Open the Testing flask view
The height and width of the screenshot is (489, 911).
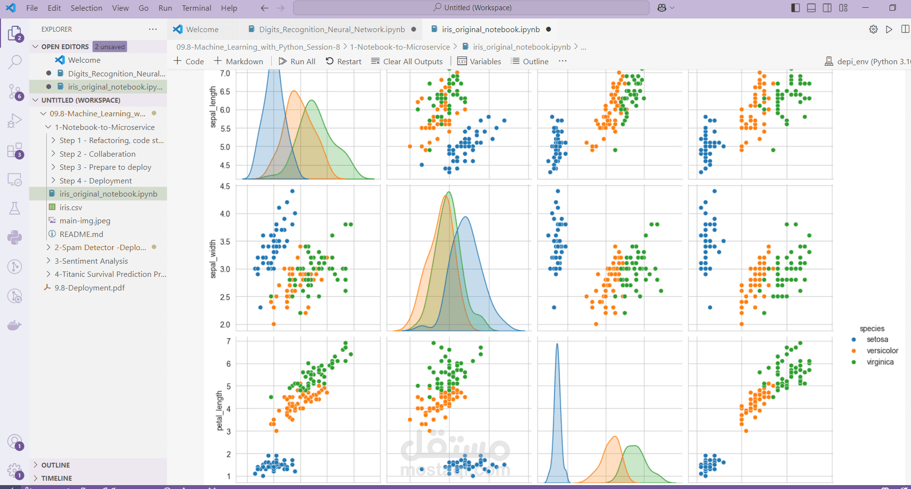[15, 208]
